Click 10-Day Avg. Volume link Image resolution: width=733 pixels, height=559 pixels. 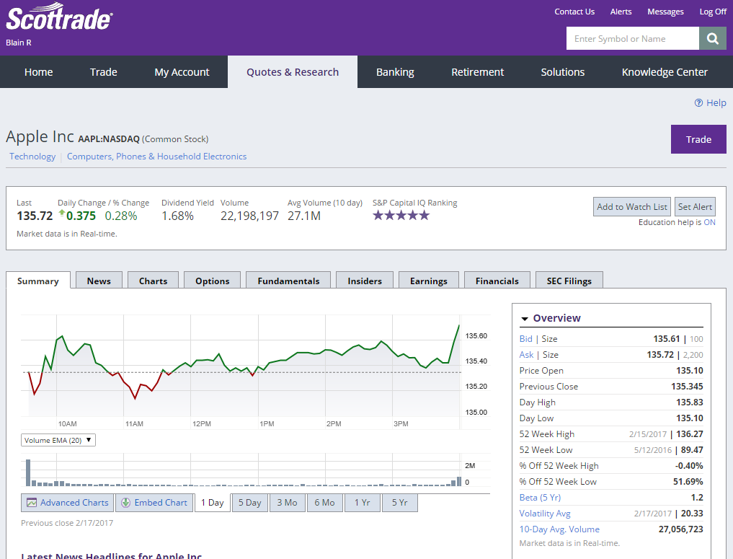(x=559, y=529)
